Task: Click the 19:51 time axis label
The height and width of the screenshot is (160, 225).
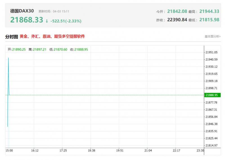Action: click(120, 150)
